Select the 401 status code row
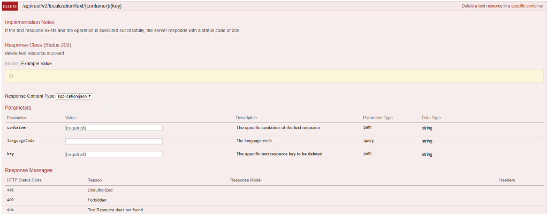The height and width of the screenshot is (214, 548). click(x=11, y=190)
